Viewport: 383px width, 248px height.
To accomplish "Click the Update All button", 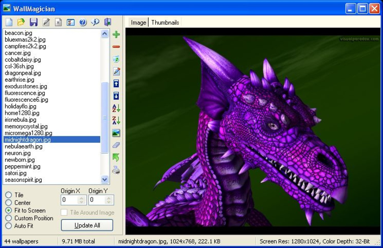I will click(x=87, y=225).
